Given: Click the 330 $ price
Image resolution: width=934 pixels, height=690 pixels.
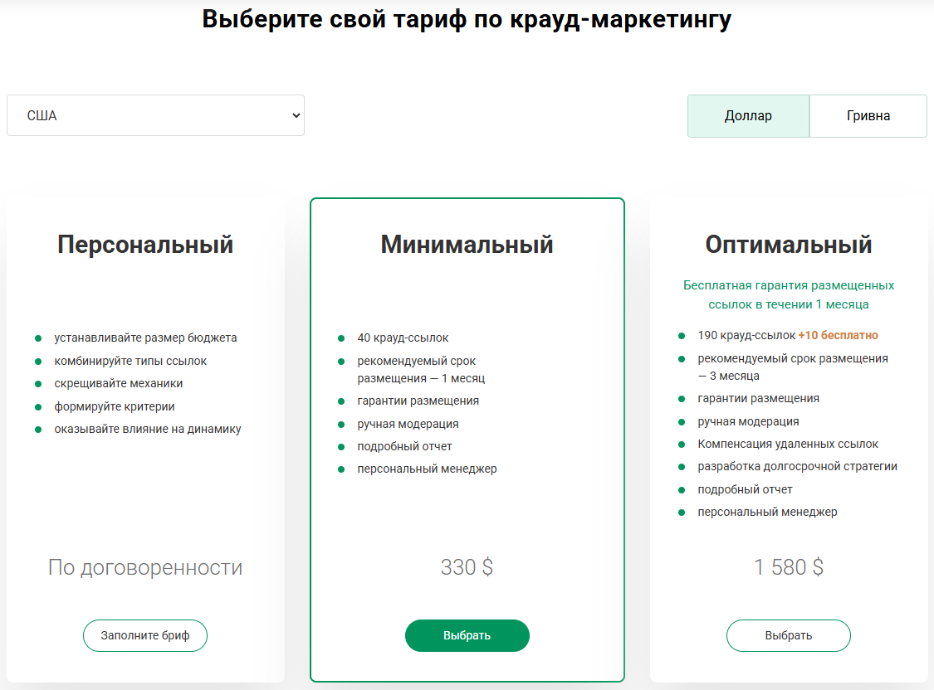Looking at the screenshot, I should click(x=467, y=567).
